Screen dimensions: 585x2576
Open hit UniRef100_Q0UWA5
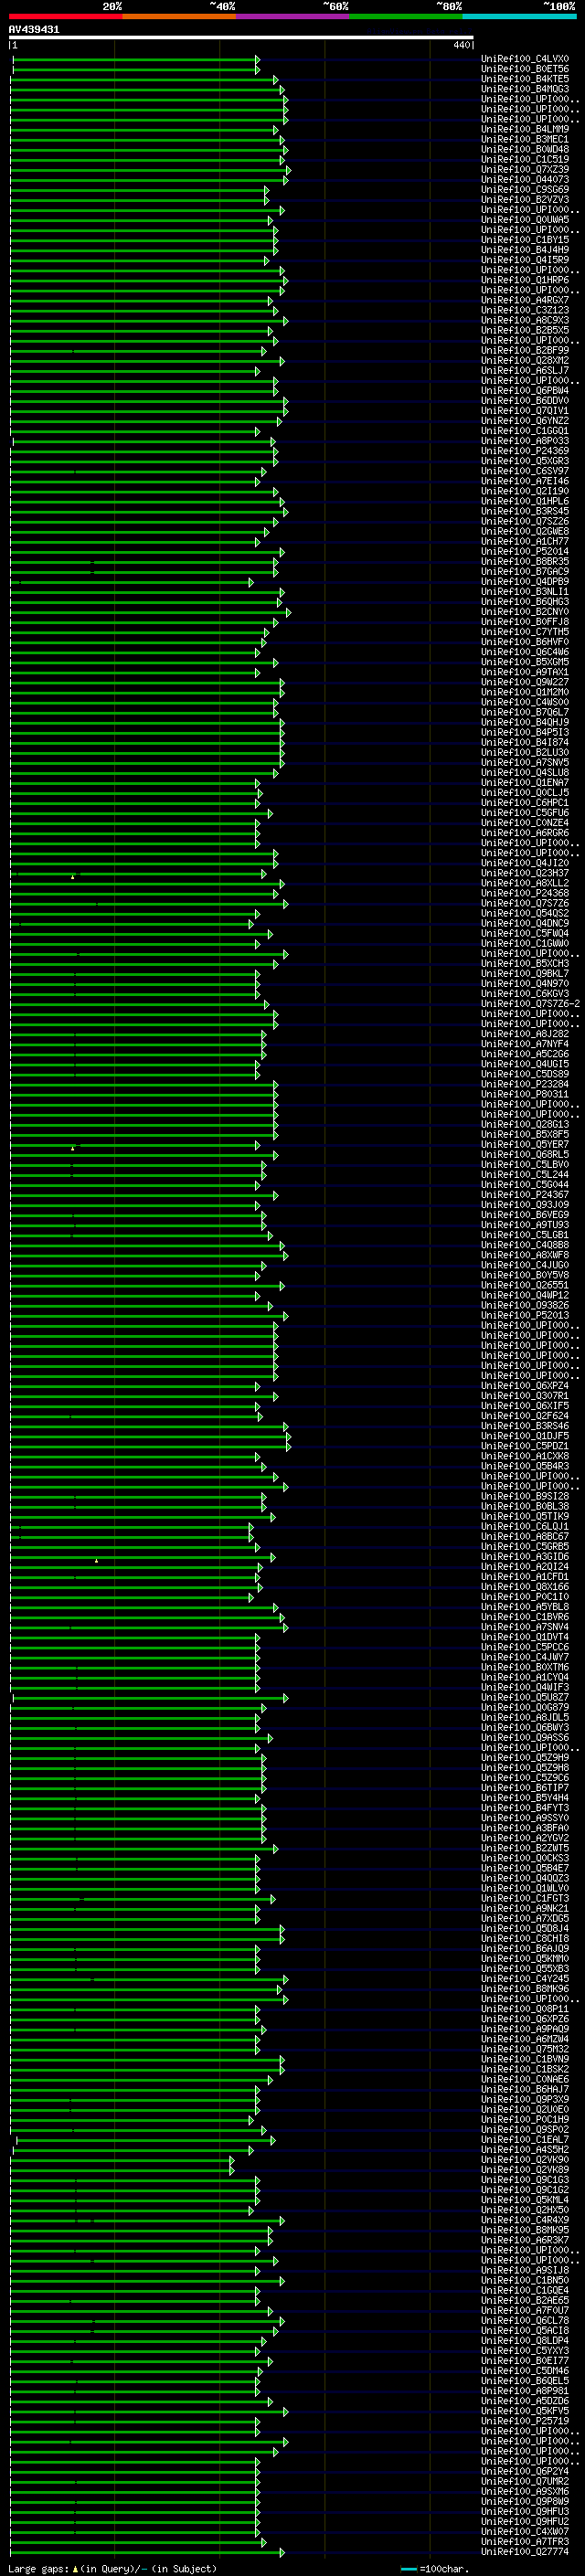click(x=525, y=220)
